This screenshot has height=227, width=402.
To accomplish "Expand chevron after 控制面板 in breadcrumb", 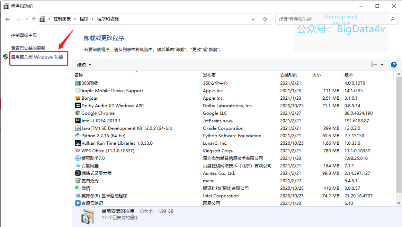I will 75,19.
